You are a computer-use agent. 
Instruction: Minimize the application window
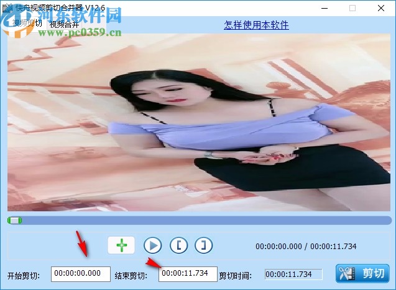325,8
